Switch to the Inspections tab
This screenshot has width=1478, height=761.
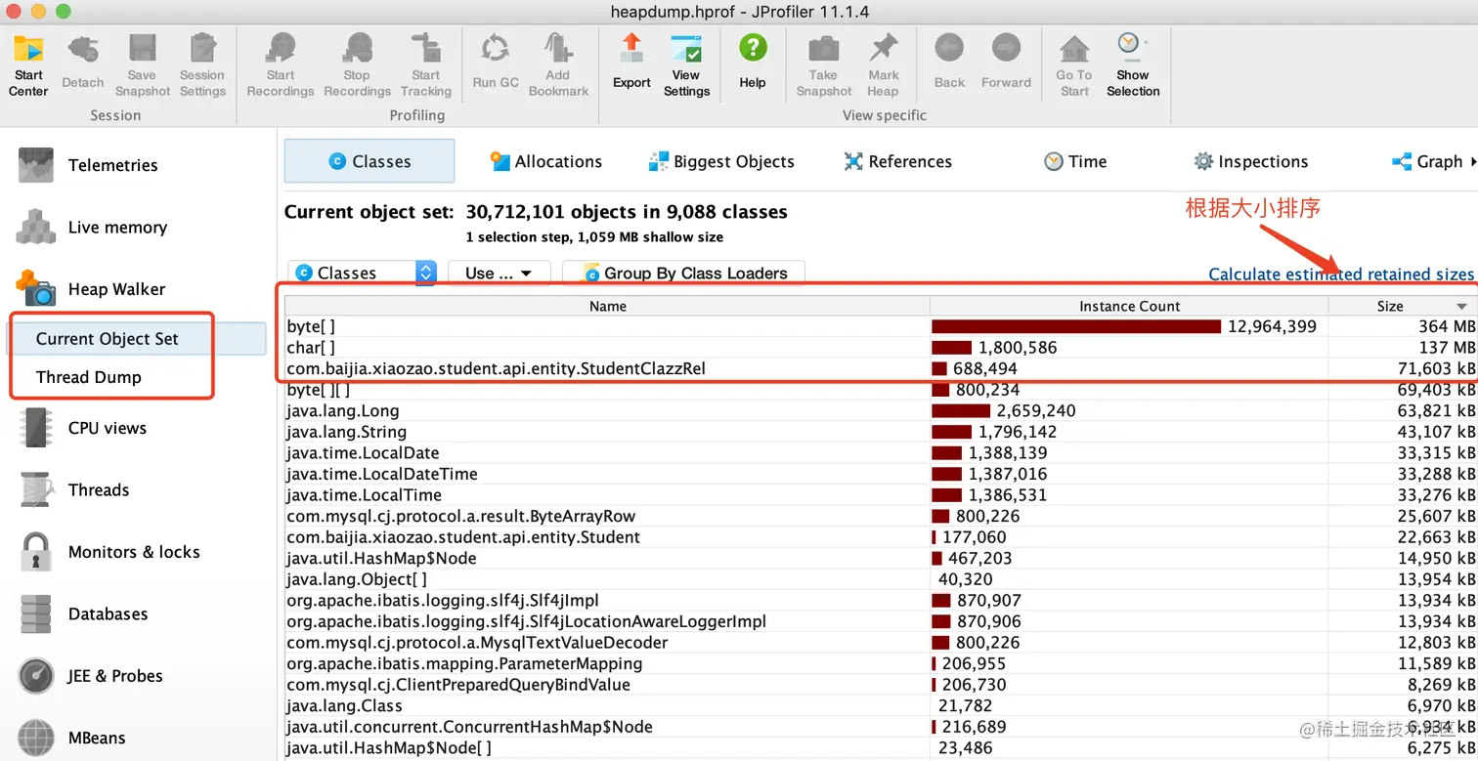[x=1250, y=161]
